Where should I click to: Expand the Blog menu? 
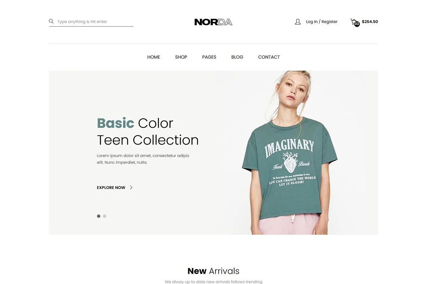click(x=237, y=57)
